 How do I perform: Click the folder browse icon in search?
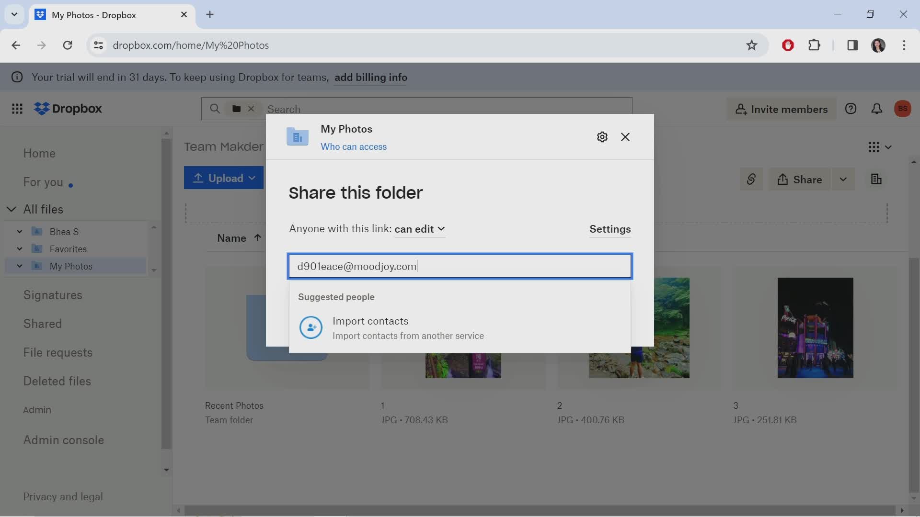(x=236, y=109)
